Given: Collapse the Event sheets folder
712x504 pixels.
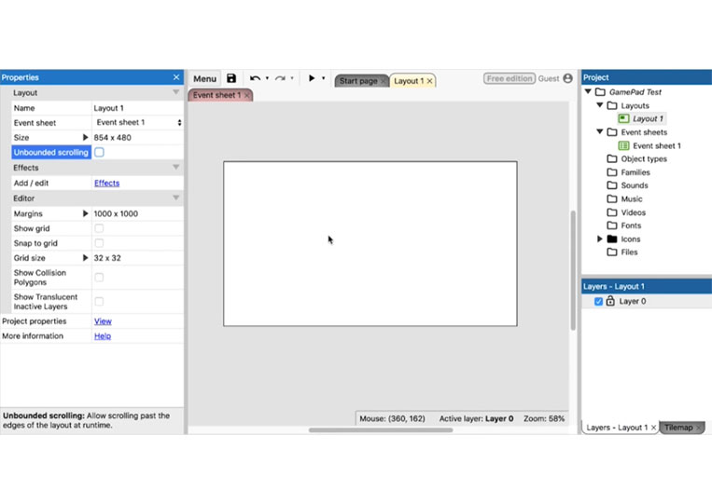Looking at the screenshot, I should tap(600, 132).
